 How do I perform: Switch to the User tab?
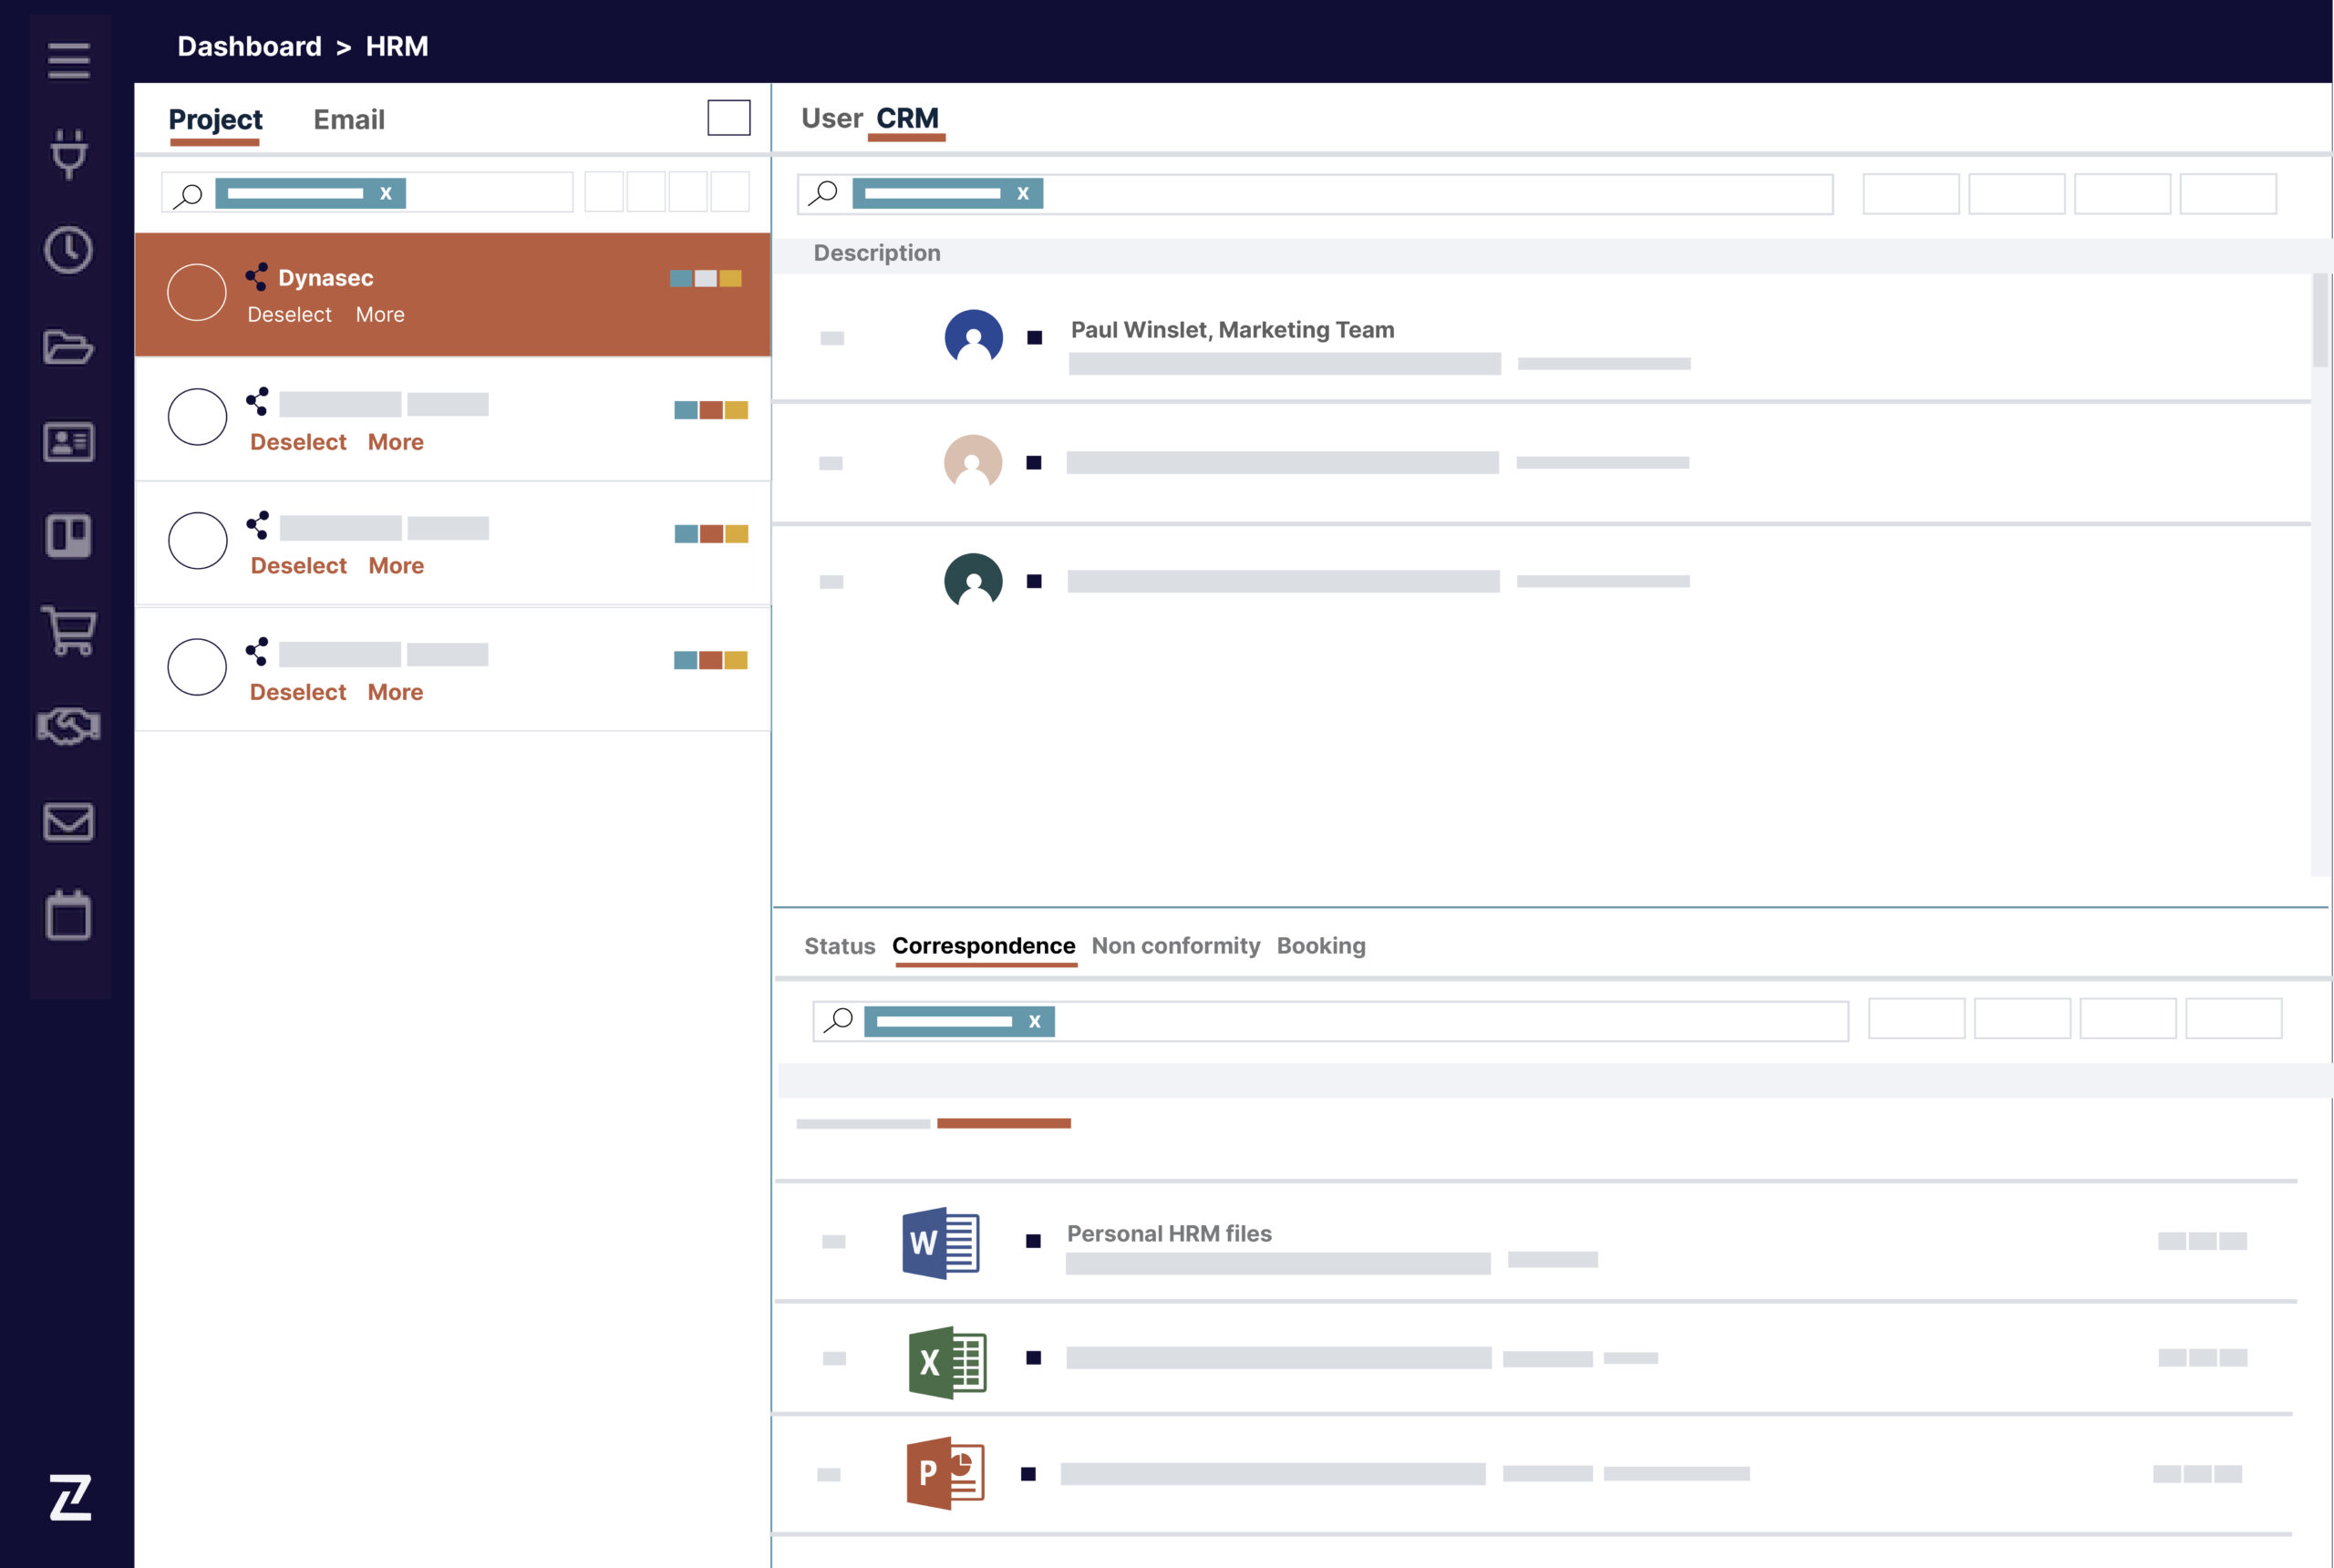tap(832, 118)
